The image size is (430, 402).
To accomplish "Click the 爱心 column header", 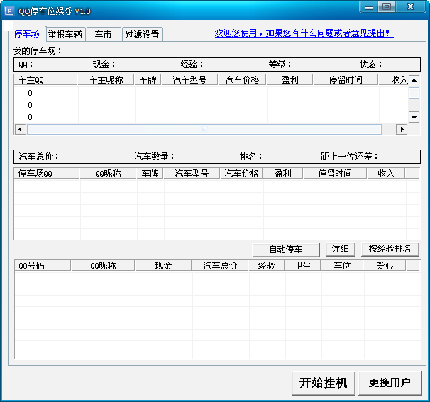I will pos(385,265).
